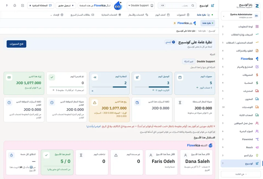Expand the المحاسبة sidebar group
Screen dimensions: 263x179
(x=241, y=83)
